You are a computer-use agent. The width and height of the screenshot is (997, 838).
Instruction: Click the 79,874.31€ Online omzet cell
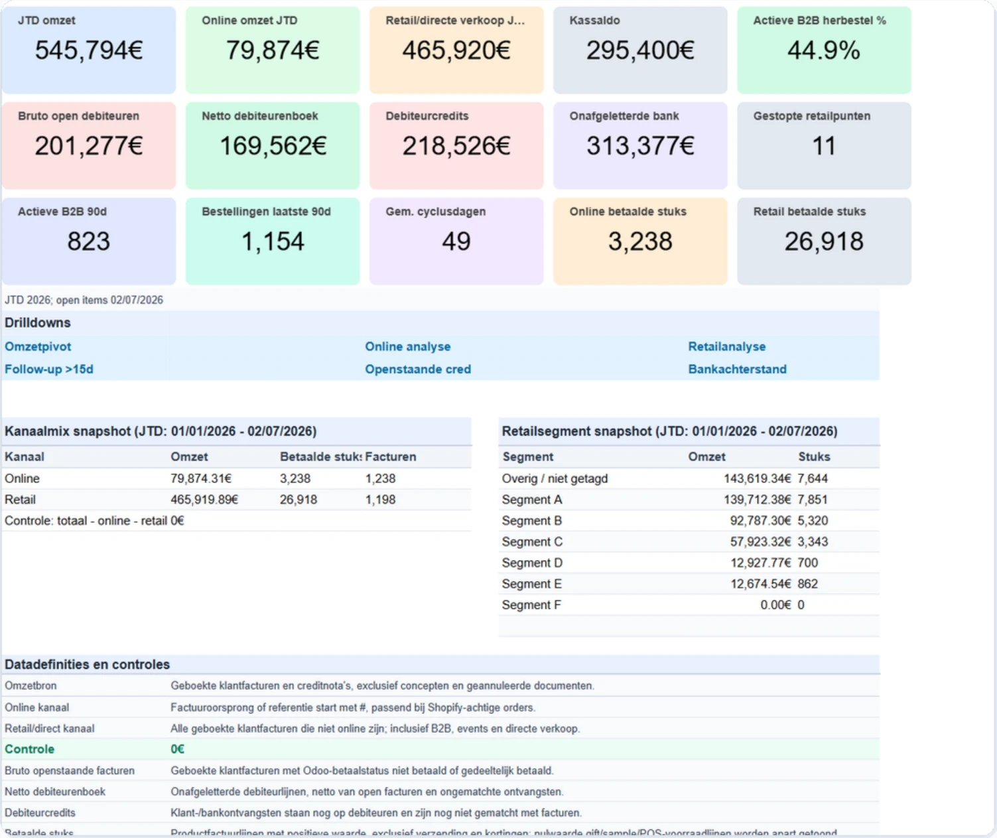201,478
